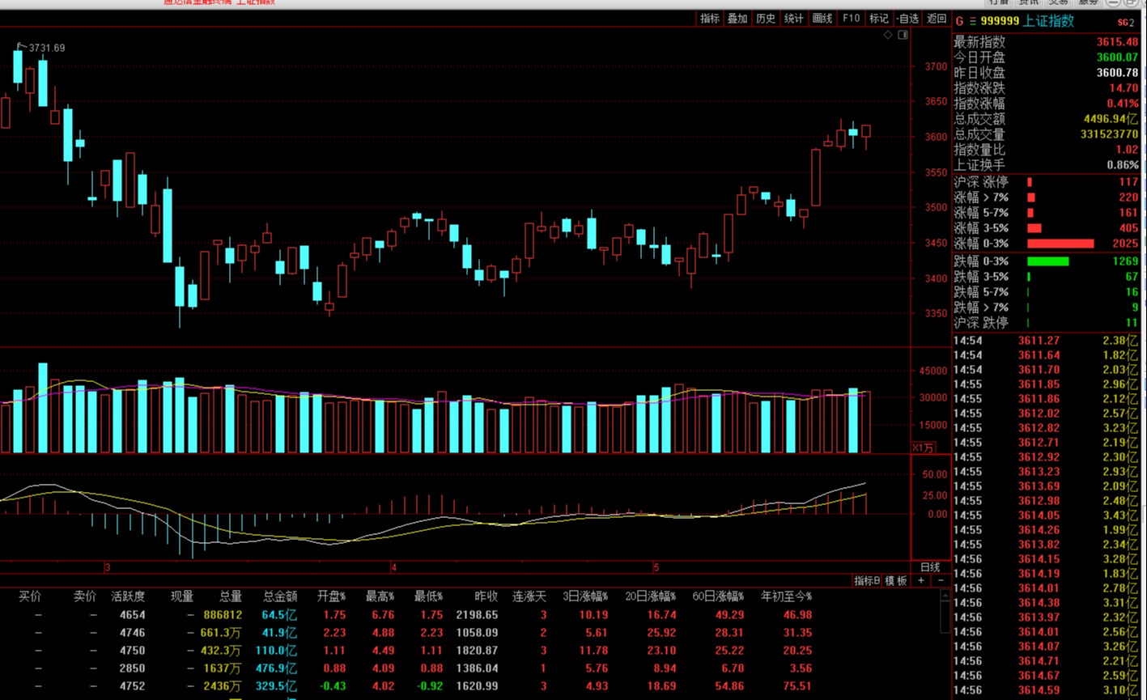Screen dimensions: 1147x700
Task: Select the 昨日收盘 value 3600.78
Action: [1117, 73]
